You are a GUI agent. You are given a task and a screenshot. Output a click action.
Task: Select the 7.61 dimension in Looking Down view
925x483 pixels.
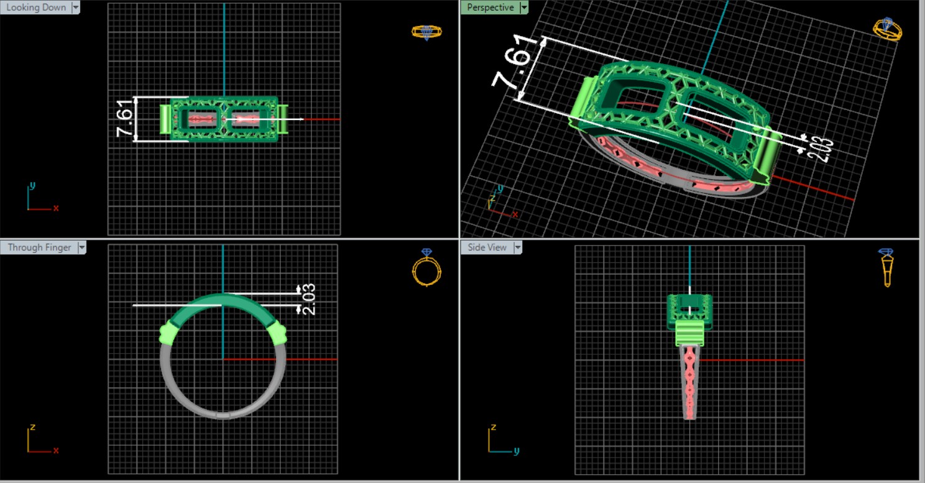point(124,118)
